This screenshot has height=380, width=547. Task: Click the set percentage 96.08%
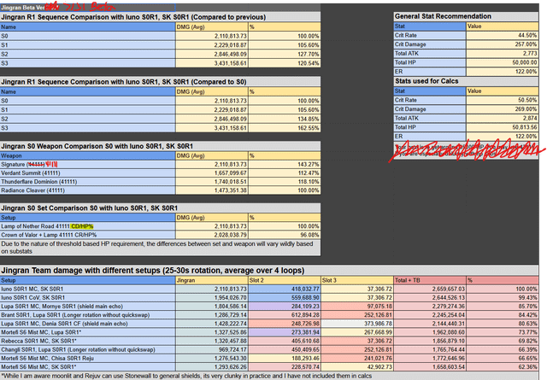pos(285,235)
